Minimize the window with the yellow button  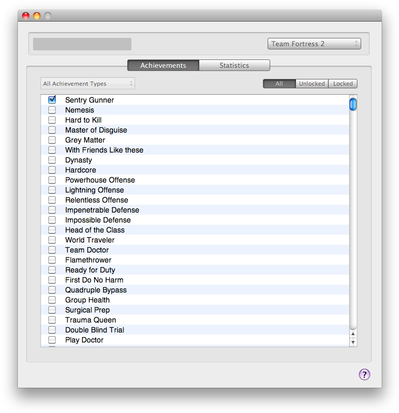[37, 16]
